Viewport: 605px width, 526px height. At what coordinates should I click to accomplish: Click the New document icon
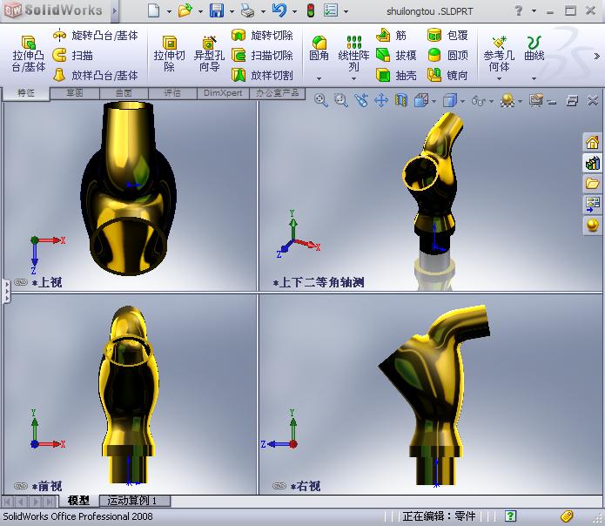153,10
